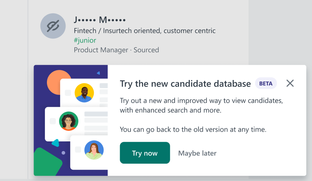Click the woman's blue-circle avatar illustration
This screenshot has width=312, height=181.
(x=94, y=150)
